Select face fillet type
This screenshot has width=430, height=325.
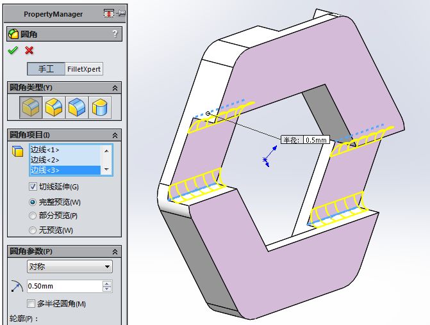(77, 107)
